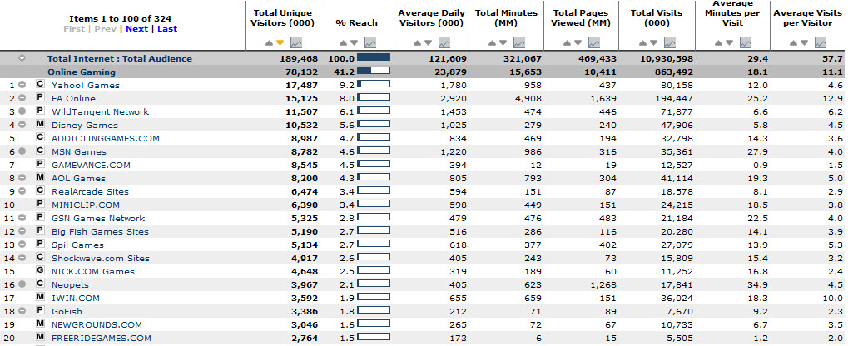Go to Next page of items
The image size is (848, 346).
[x=136, y=28]
